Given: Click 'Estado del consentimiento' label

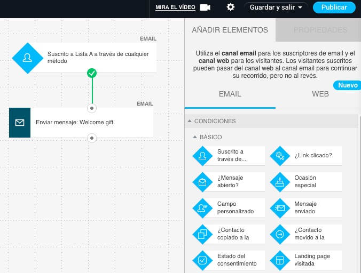Looking at the screenshot, I should pyautogui.click(x=237, y=260).
